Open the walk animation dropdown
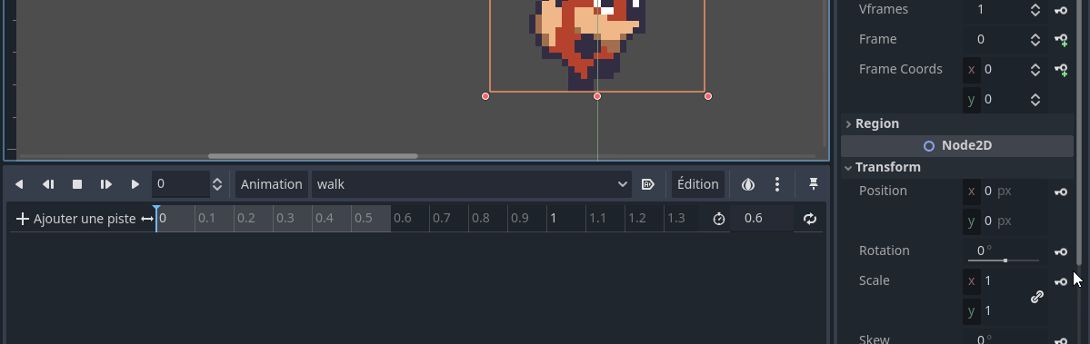The image size is (1090, 344). pyautogui.click(x=471, y=184)
